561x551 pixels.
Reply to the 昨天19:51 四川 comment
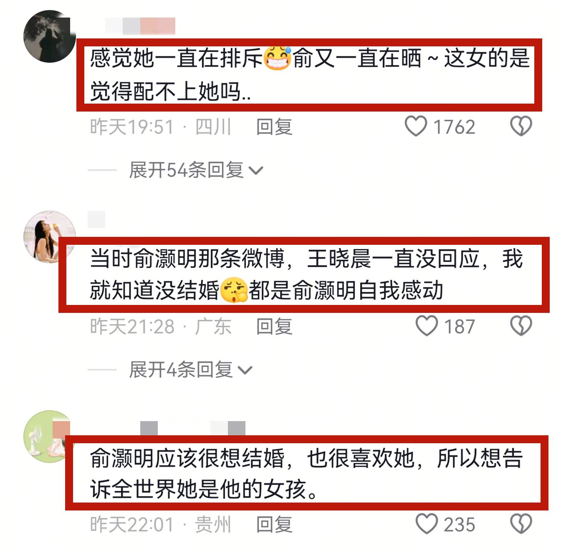pyautogui.click(x=274, y=127)
